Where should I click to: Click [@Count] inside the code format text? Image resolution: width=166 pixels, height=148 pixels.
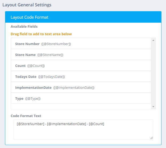click(96, 124)
